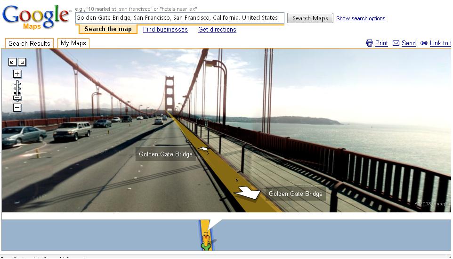Click the Street View zoom slider handle
The image size is (453, 259).
point(17,98)
